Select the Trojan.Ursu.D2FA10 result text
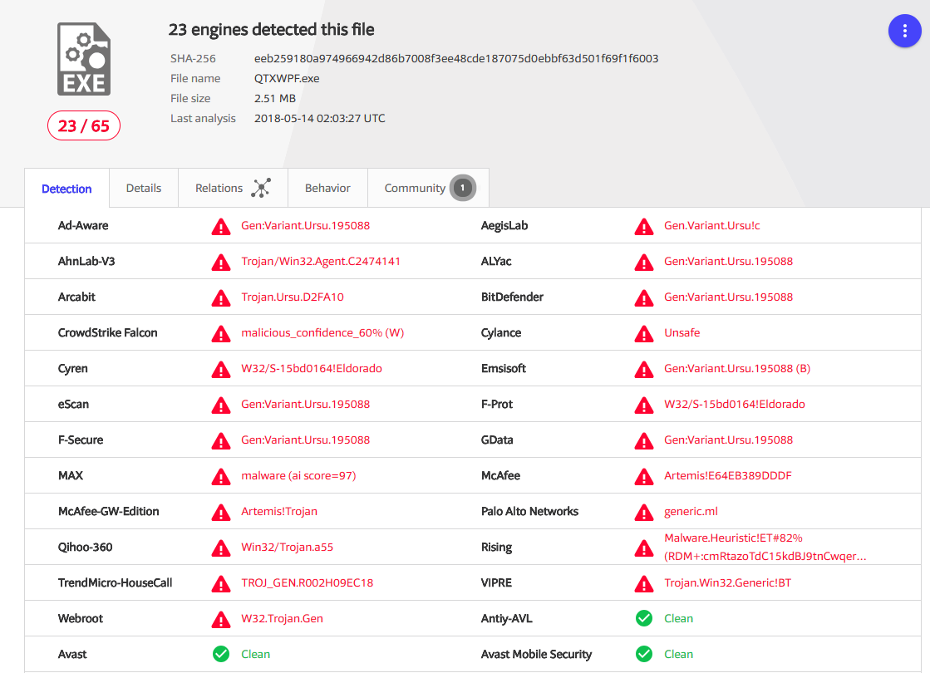This screenshot has width=930, height=673. [293, 297]
